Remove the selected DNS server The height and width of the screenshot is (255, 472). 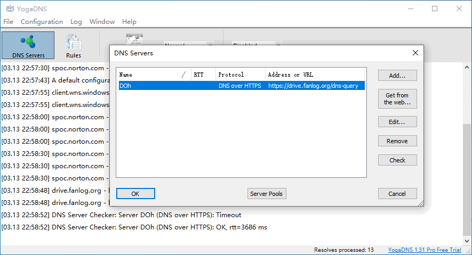[397, 141]
